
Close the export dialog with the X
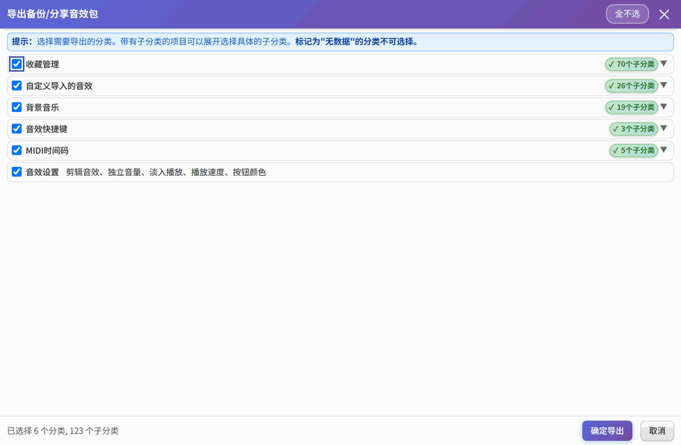click(664, 15)
